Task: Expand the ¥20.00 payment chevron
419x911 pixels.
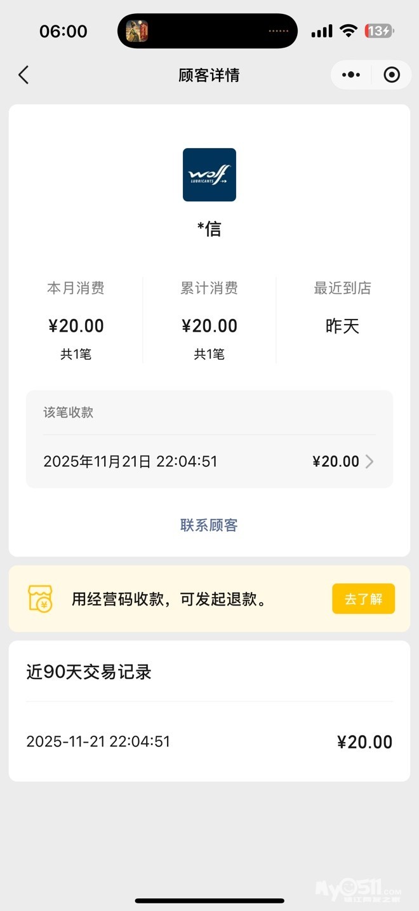Action: (x=369, y=462)
